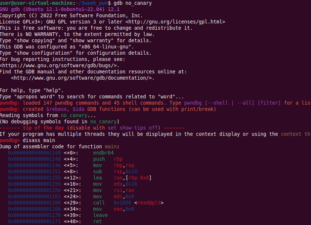Click 'Dump of assembler code for function main' line
311x225 pixels.
[x=59, y=146]
